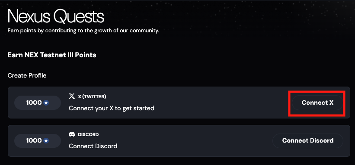Click the Earn NEX Testnet III Points heading
This screenshot has width=355, height=165.
point(52,55)
